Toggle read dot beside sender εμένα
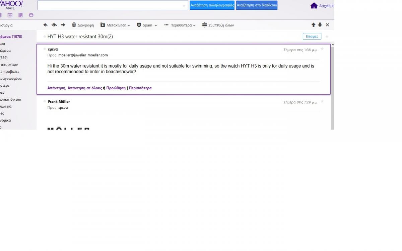Screen dimensions: 402x251 click(45, 49)
